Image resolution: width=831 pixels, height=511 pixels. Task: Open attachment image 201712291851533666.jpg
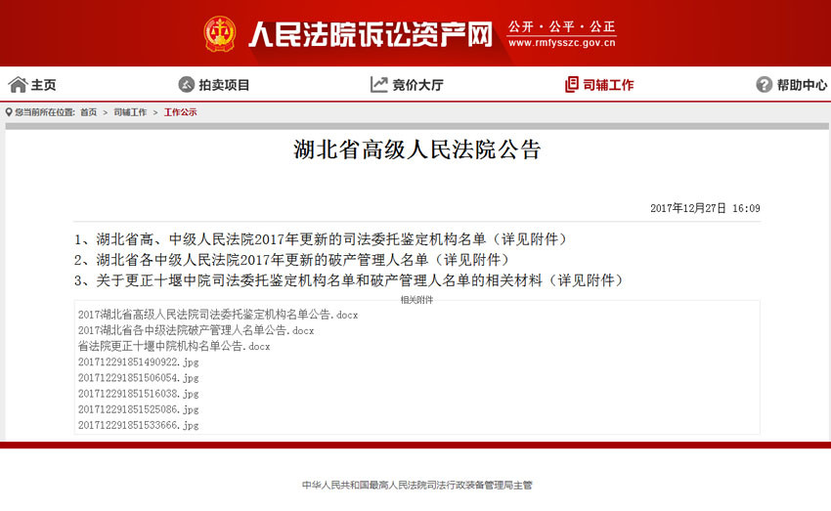click(x=138, y=425)
